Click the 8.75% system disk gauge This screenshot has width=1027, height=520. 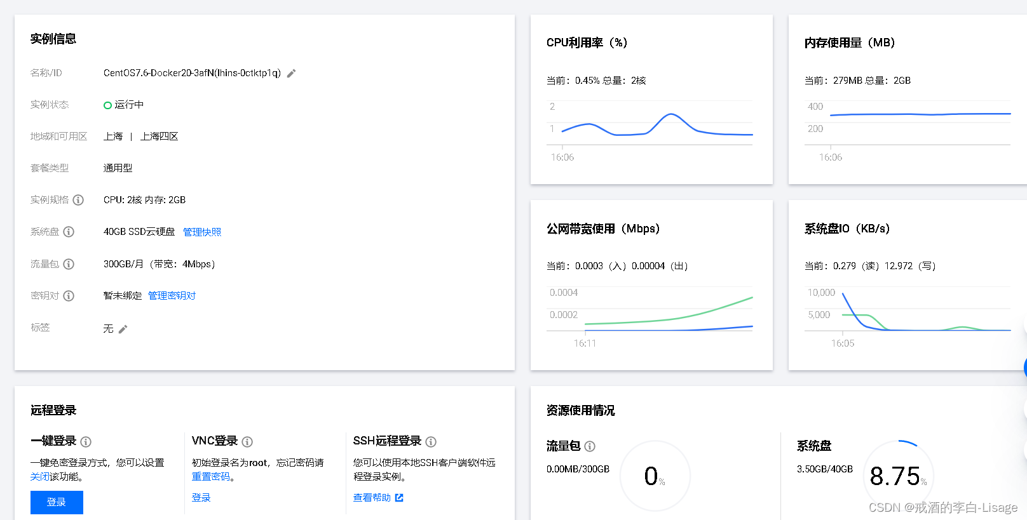[898, 476]
